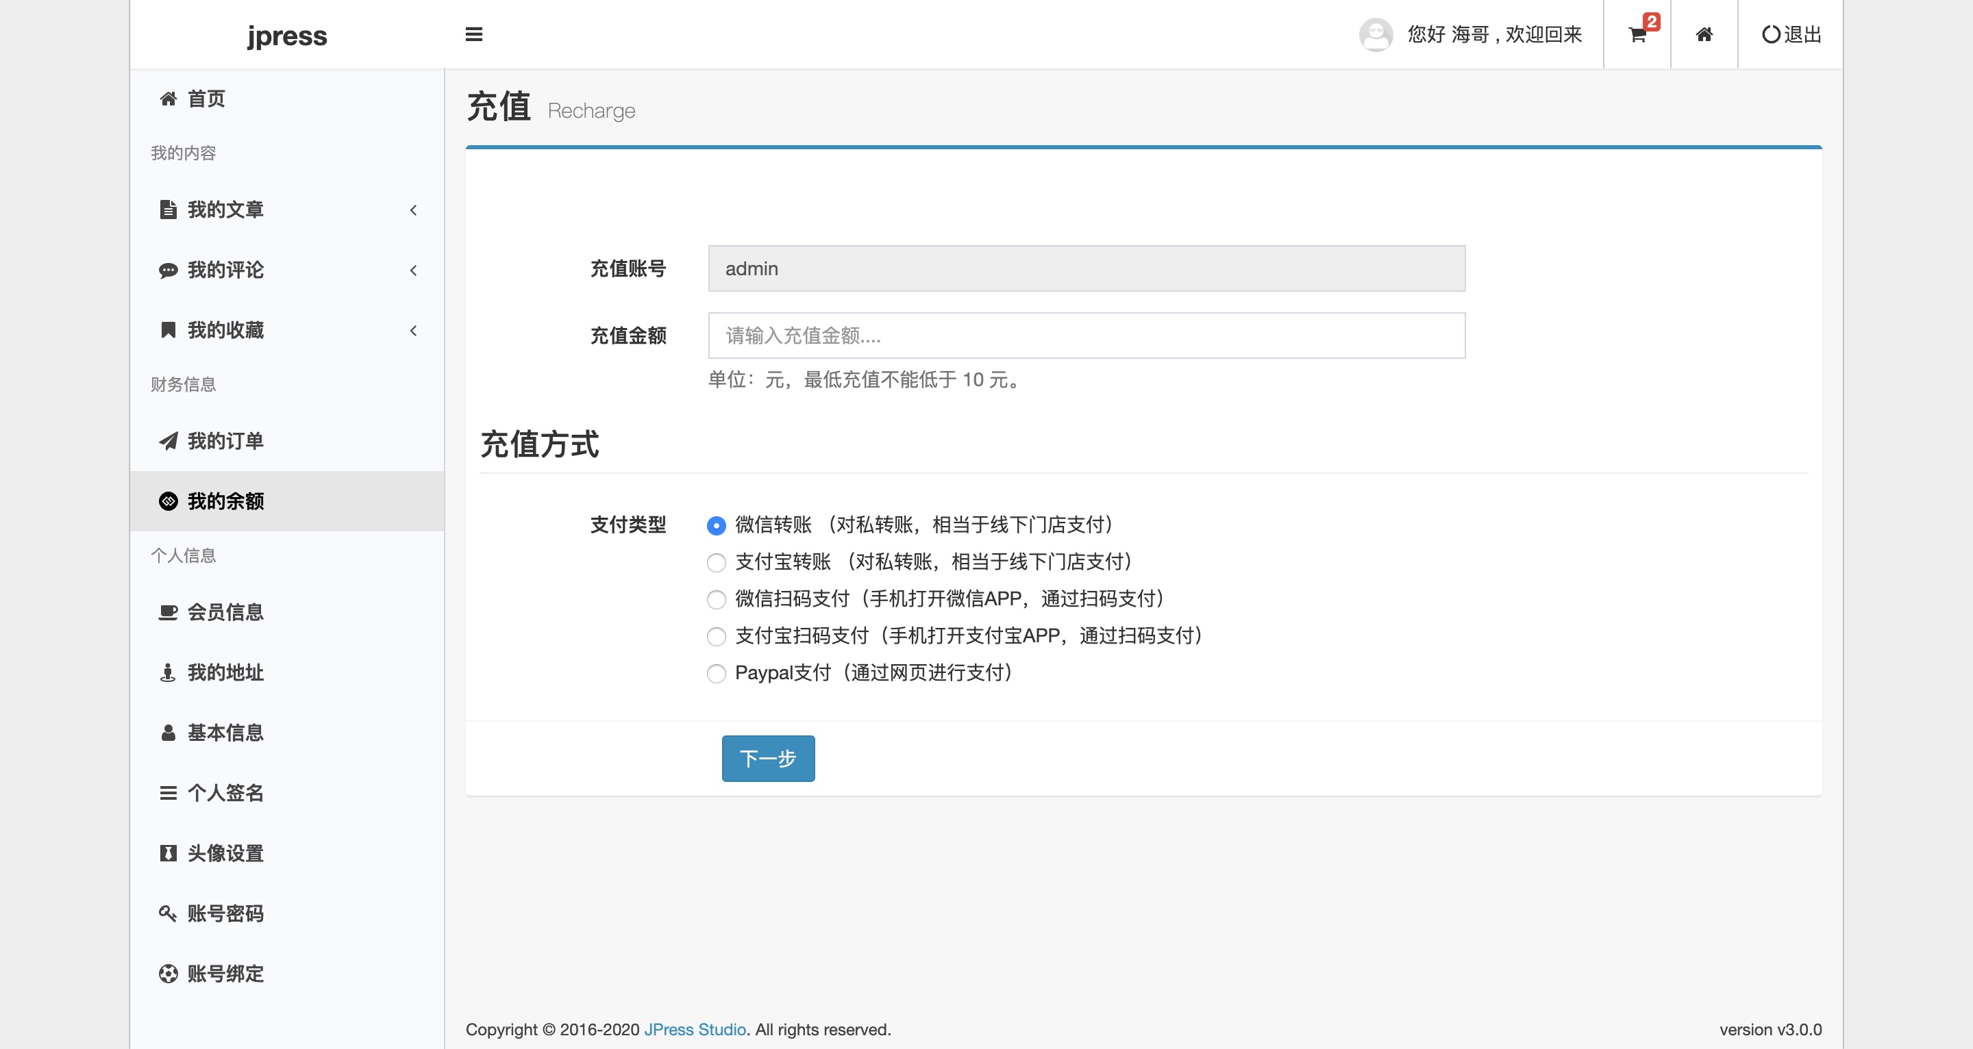Click the 我的收藏 bookmark icon
The height and width of the screenshot is (1049, 1973).
168,330
